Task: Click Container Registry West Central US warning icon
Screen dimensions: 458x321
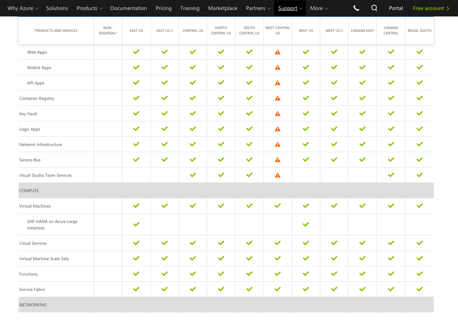Action: click(x=278, y=98)
